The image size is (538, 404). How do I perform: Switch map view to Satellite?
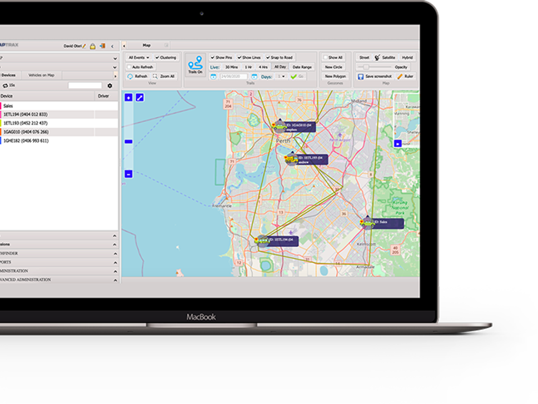click(x=389, y=57)
